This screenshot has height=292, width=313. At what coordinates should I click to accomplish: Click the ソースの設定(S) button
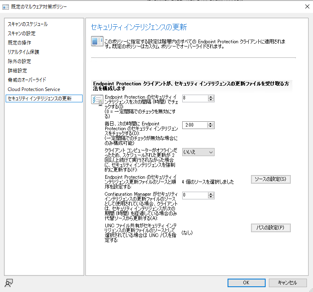tap(271, 179)
